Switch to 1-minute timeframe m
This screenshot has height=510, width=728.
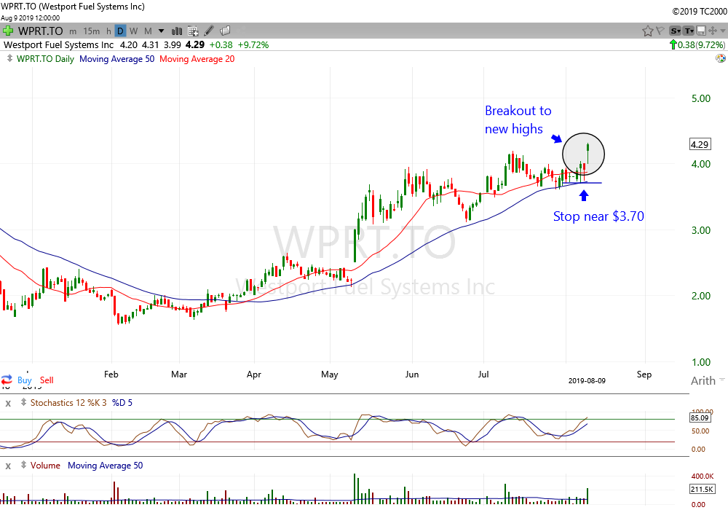tap(73, 31)
